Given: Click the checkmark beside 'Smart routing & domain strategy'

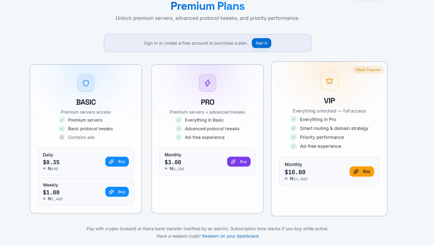Looking at the screenshot, I should (x=293, y=128).
